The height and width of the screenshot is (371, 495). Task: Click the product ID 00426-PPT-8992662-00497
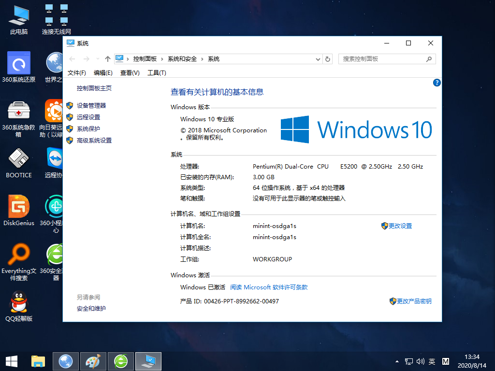tap(241, 301)
